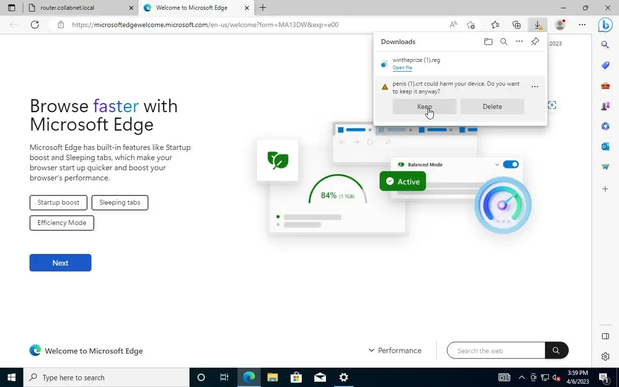Screen dimensions: 619x387
Task: Search downloads in the panel
Action: 504,42
